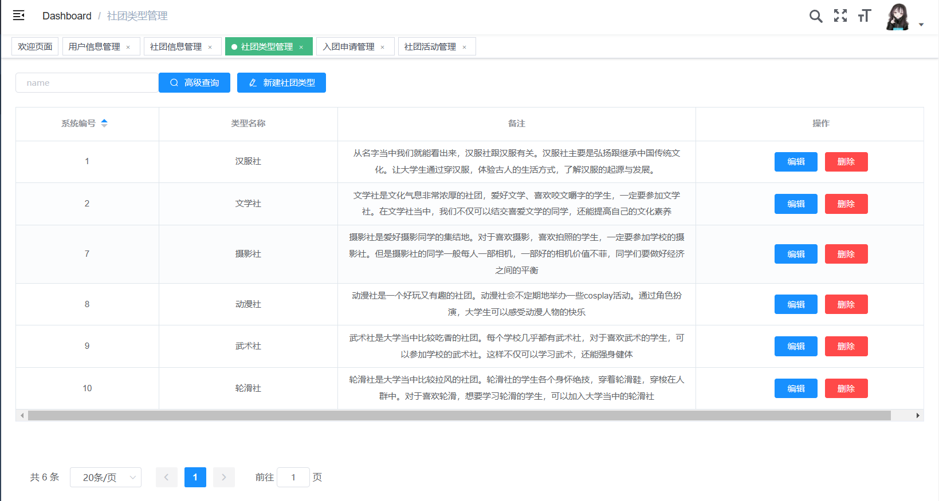The height and width of the screenshot is (501, 939).
Task: Switch to the 社团信息管理 tab
Action: click(x=175, y=47)
